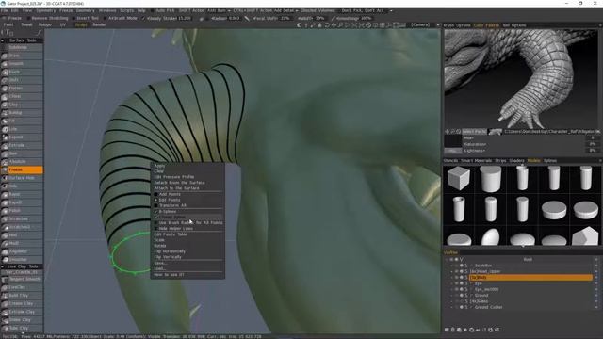Expand the Eye tree node

(x=452, y=283)
